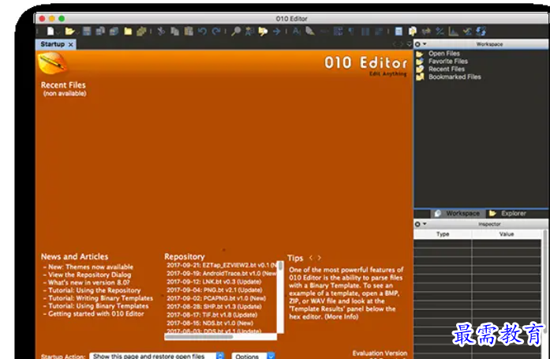Select the Startup tab
This screenshot has height=359, width=550.
pos(53,44)
